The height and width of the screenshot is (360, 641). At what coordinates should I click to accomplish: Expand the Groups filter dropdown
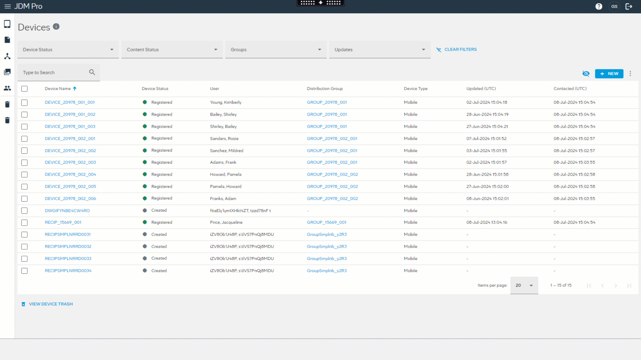(x=275, y=49)
